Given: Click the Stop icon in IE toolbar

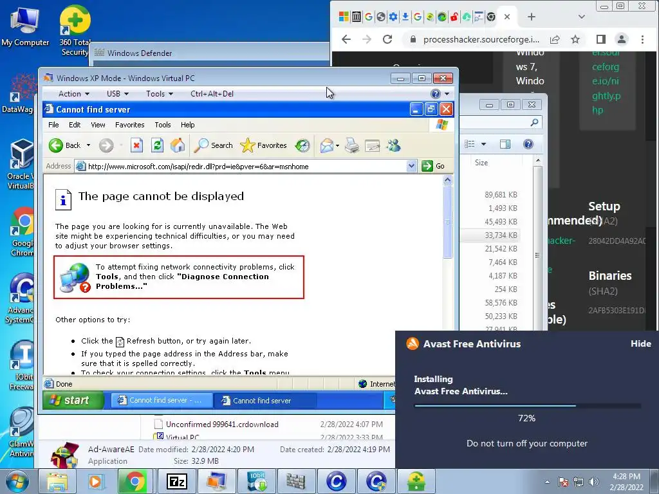Looking at the screenshot, I should coord(136,145).
